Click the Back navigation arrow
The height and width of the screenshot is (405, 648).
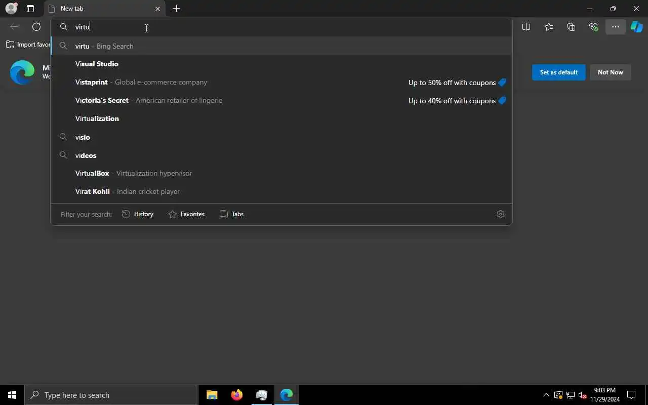[x=14, y=27]
